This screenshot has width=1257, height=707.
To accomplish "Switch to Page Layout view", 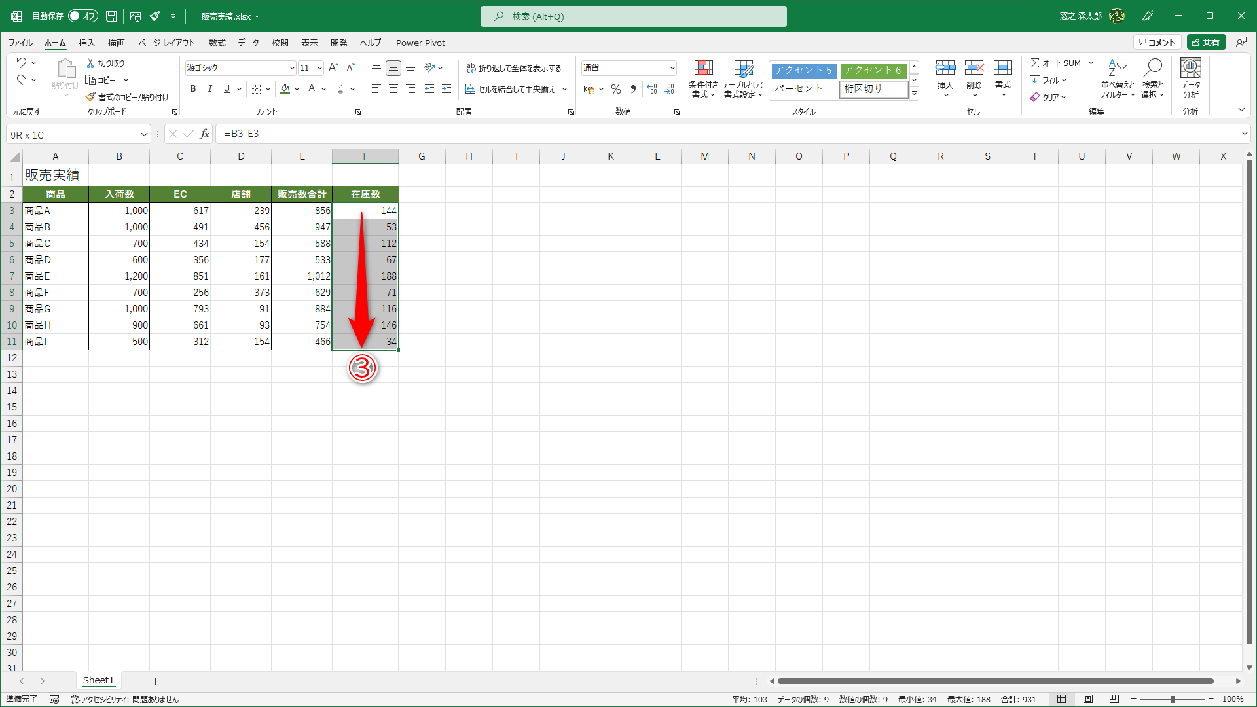I will 1087,699.
